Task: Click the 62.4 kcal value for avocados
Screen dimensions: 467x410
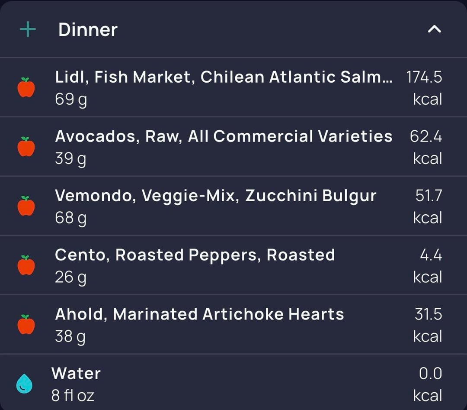Action: point(426,147)
